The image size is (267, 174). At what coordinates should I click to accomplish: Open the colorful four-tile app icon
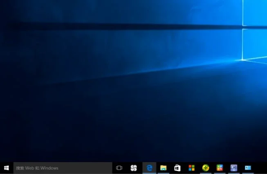click(220, 168)
